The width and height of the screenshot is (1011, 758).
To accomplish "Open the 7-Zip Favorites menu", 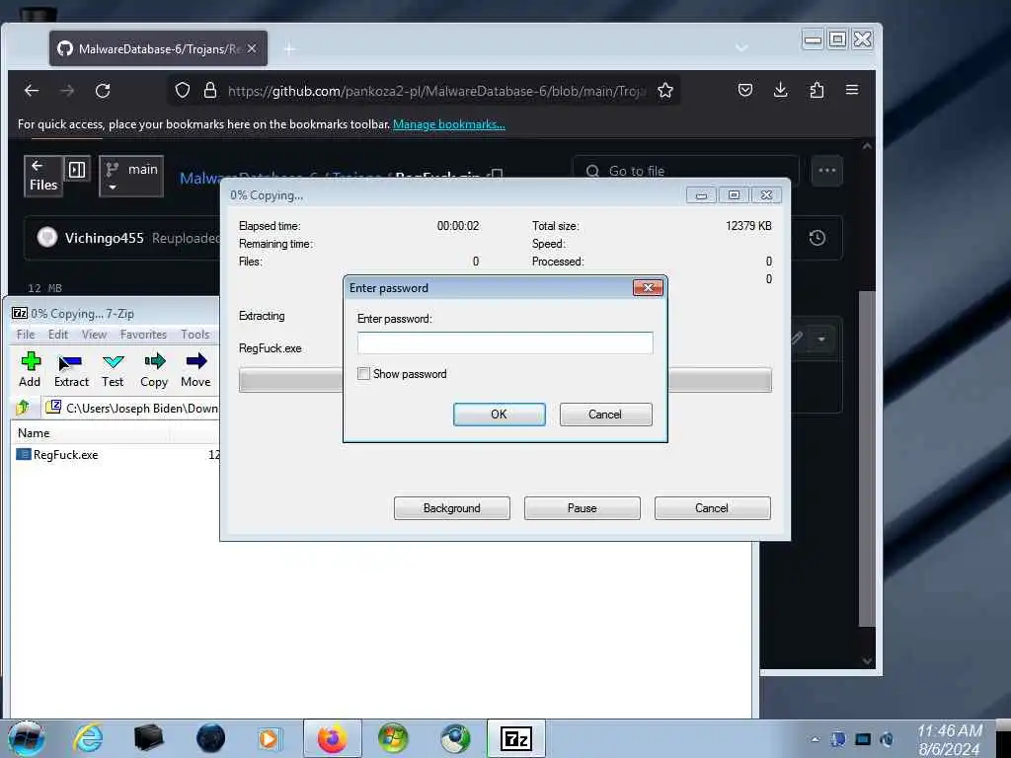I will tap(143, 335).
